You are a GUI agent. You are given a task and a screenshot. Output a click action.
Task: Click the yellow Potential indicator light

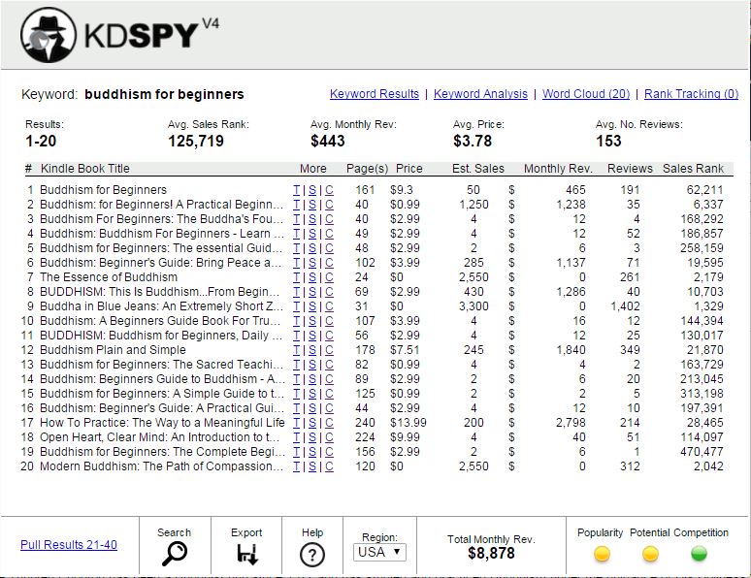650,554
